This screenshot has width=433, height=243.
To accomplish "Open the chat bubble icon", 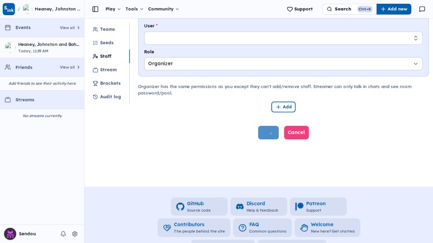I will click(x=422, y=9).
